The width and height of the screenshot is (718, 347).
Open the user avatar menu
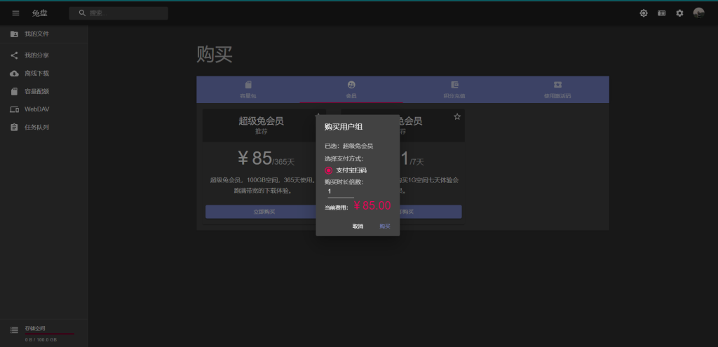click(x=698, y=13)
